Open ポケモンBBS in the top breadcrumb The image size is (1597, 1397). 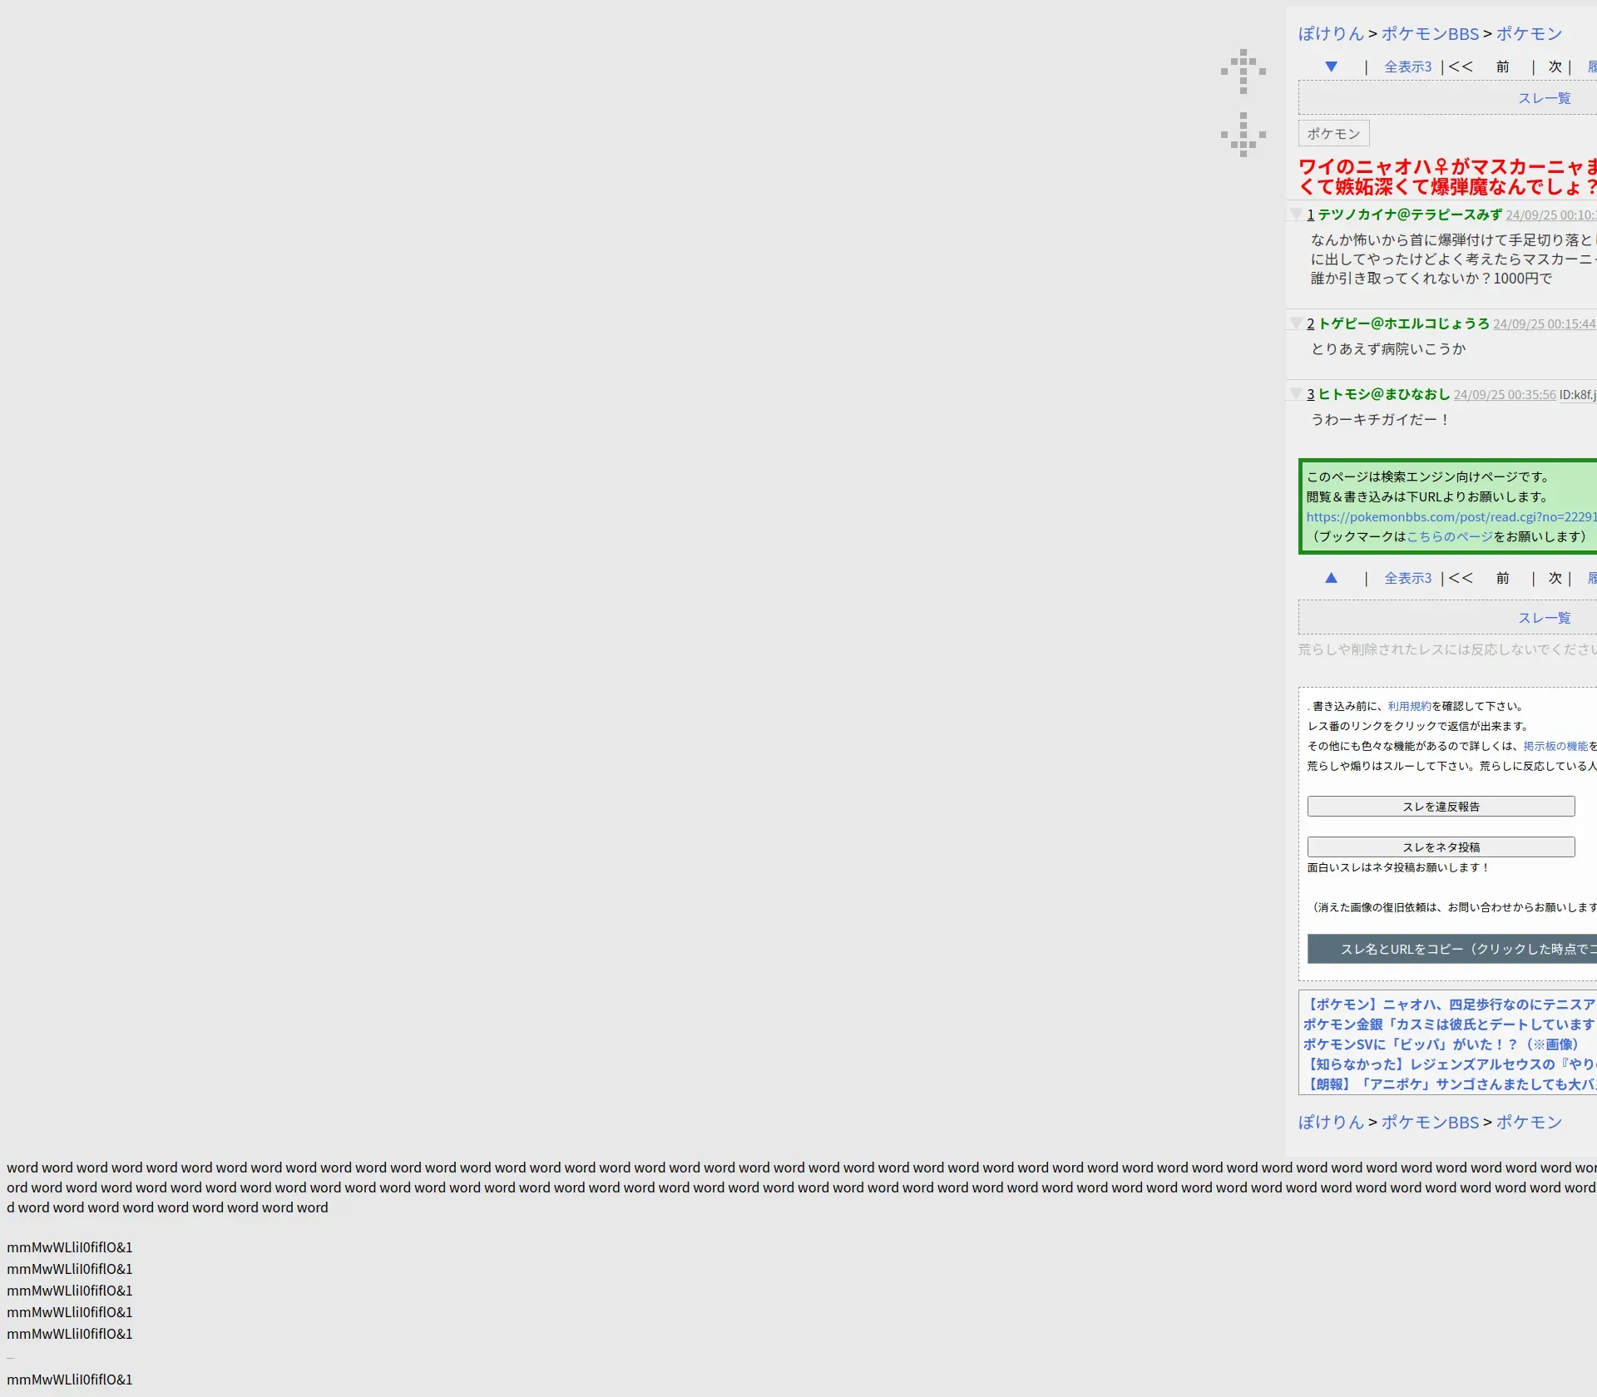pos(1430,34)
